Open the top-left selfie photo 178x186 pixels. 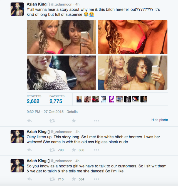[x=61, y=37]
